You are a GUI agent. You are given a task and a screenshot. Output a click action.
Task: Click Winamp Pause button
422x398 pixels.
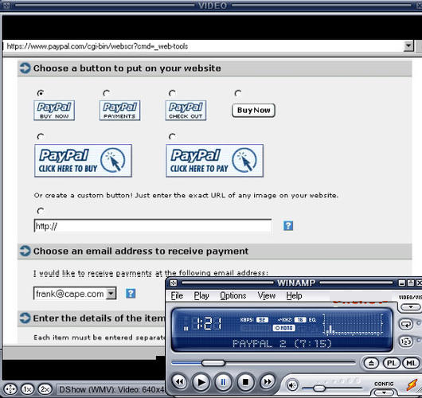tap(223, 381)
